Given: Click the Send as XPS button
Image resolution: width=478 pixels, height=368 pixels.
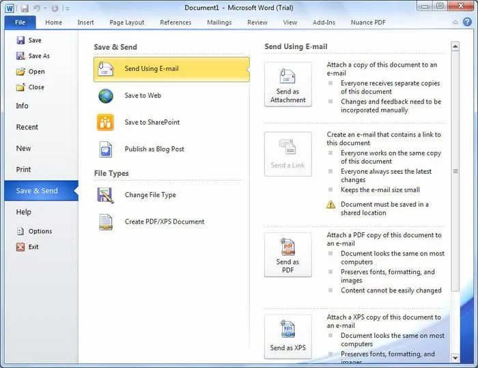Looking at the screenshot, I should tap(288, 337).
